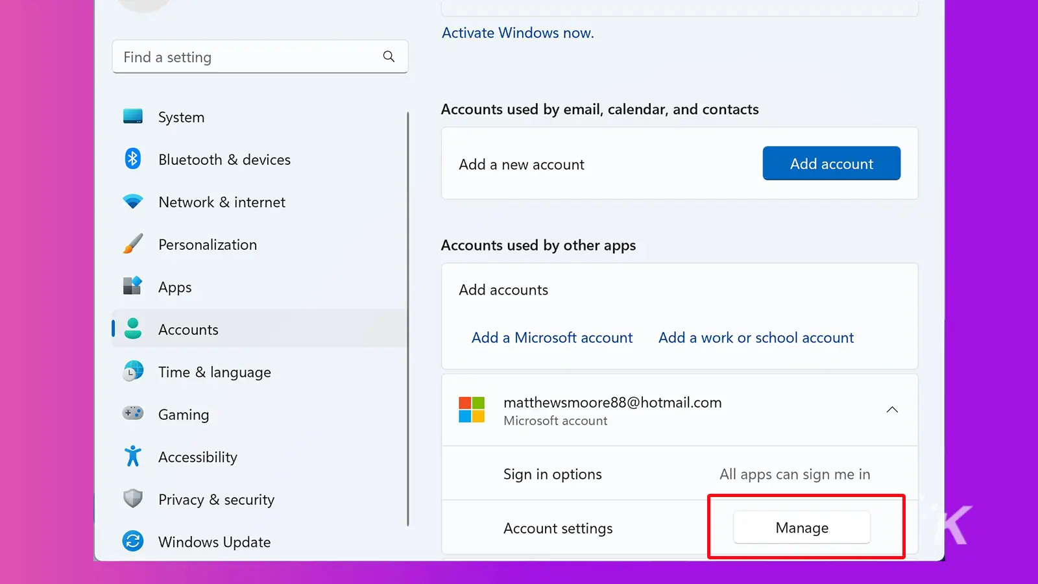
Task: Open Accessibility settings
Action: pyautogui.click(x=259, y=457)
